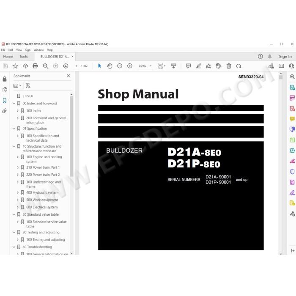This screenshot has height=296, width=296.
Task: Zoom in with the plus icon
Action: [130, 66]
